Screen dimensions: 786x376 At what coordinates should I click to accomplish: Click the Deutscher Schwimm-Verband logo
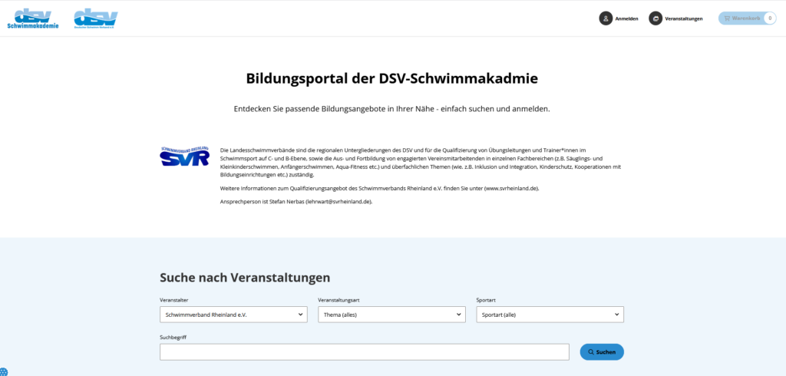(95, 18)
